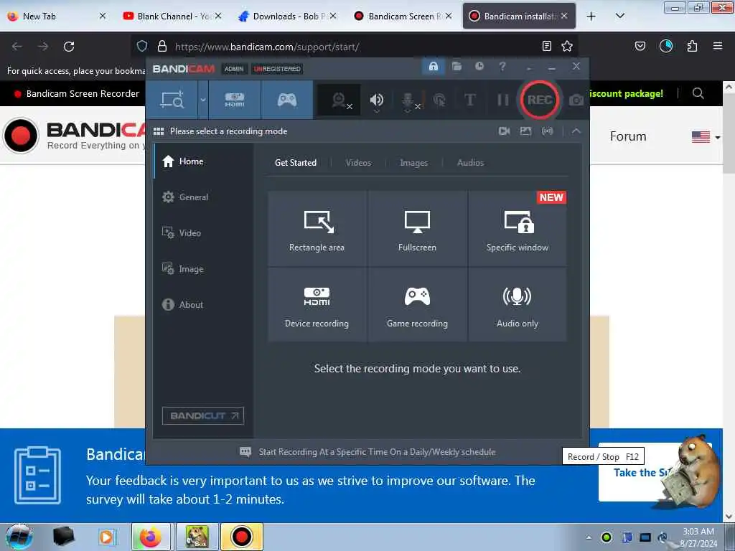Open a new browser tab with plus
The width and height of the screenshot is (735, 551).
click(591, 16)
